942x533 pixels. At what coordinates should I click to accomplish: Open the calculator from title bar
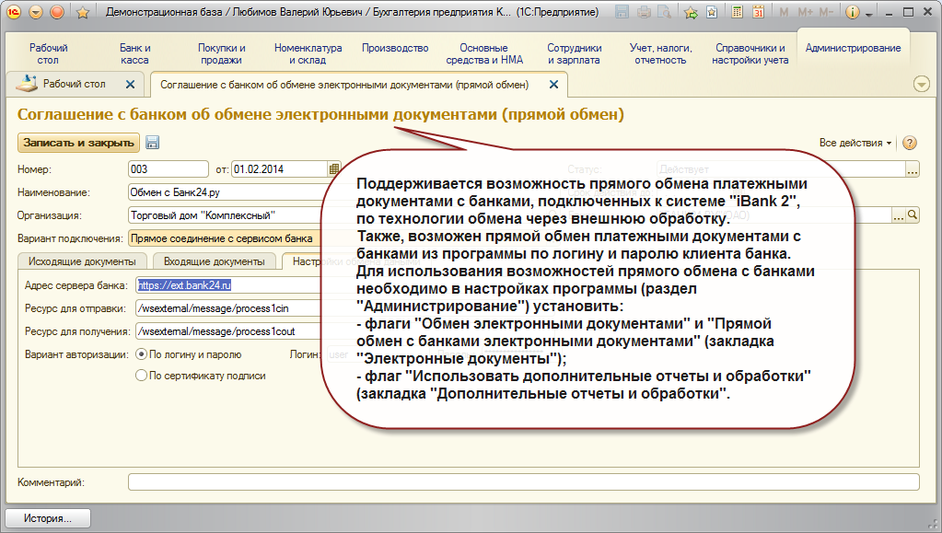736,13
